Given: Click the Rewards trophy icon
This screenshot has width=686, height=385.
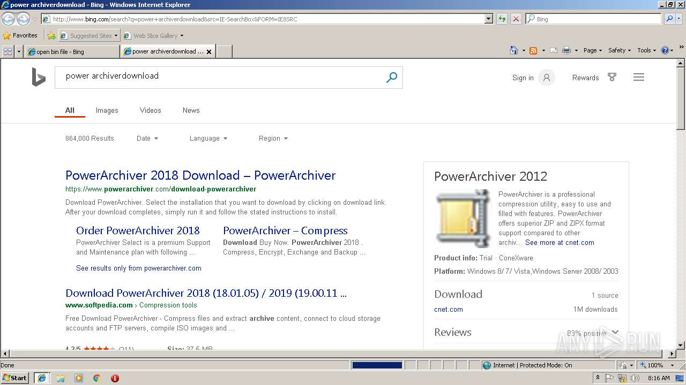Looking at the screenshot, I should click(x=612, y=77).
